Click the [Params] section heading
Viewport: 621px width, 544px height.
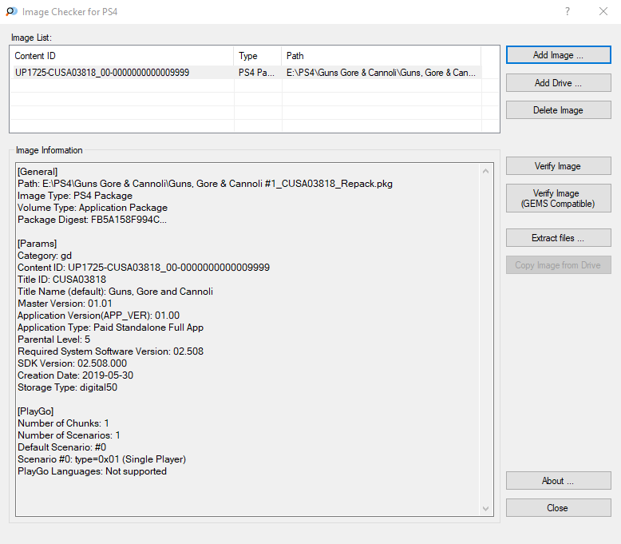click(38, 244)
